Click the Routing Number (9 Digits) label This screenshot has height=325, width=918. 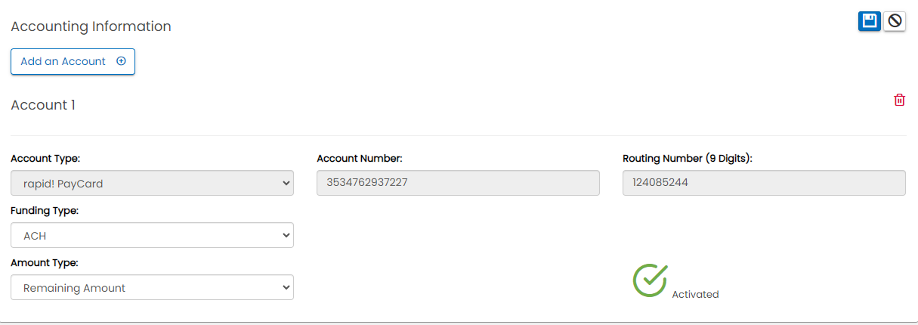(687, 159)
